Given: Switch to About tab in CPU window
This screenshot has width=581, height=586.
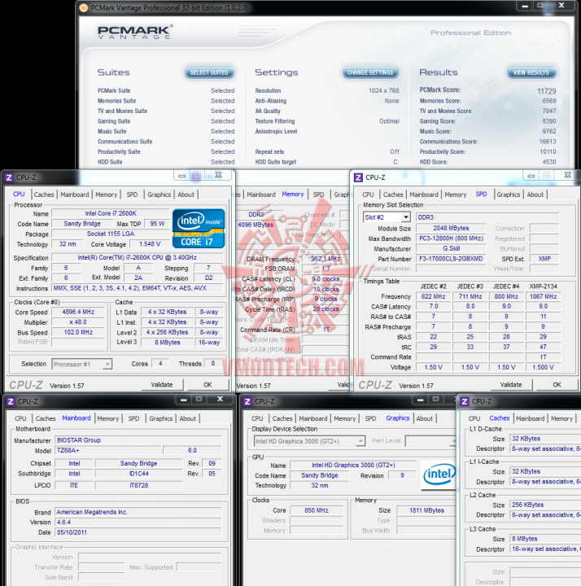Looking at the screenshot, I should pyautogui.click(x=186, y=195).
